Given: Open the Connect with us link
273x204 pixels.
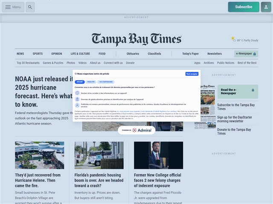Looking at the screenshot, I should 113,63.
